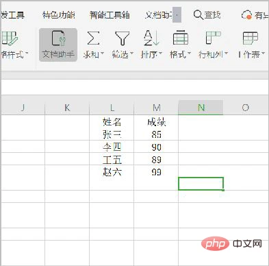Select the score cell 85
Screen dimensions: 269x266
coord(156,134)
